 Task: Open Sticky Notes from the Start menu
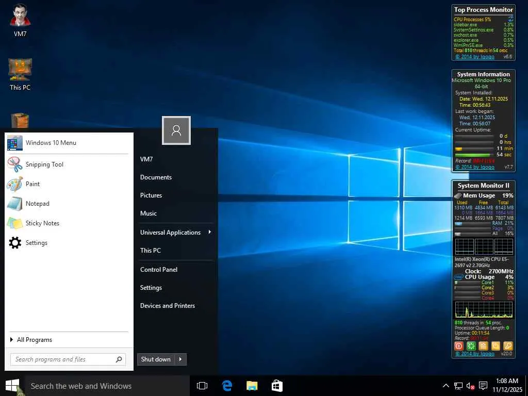42,223
